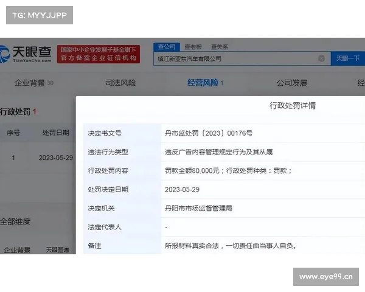Click the 处罚日期 column header
This screenshot has width=365, height=292.
[56, 133]
